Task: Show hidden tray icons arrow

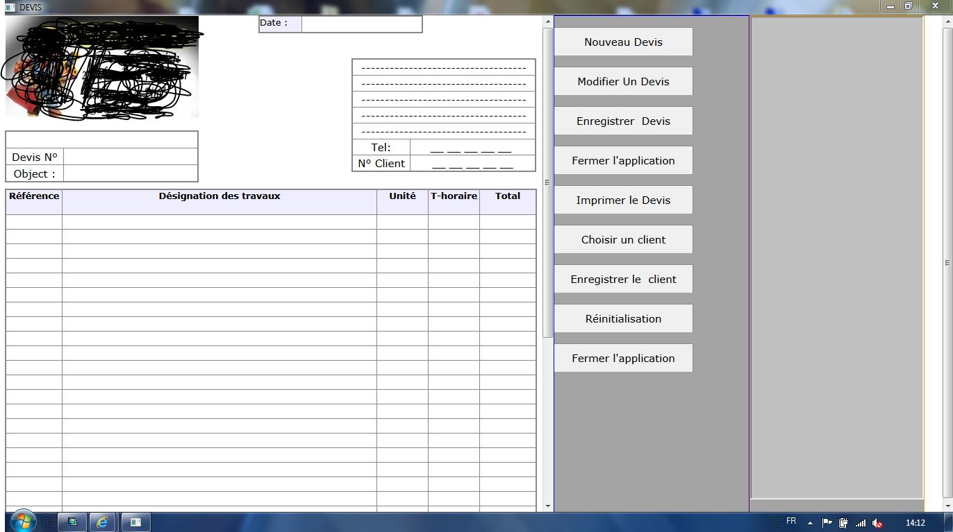Action: coord(810,523)
